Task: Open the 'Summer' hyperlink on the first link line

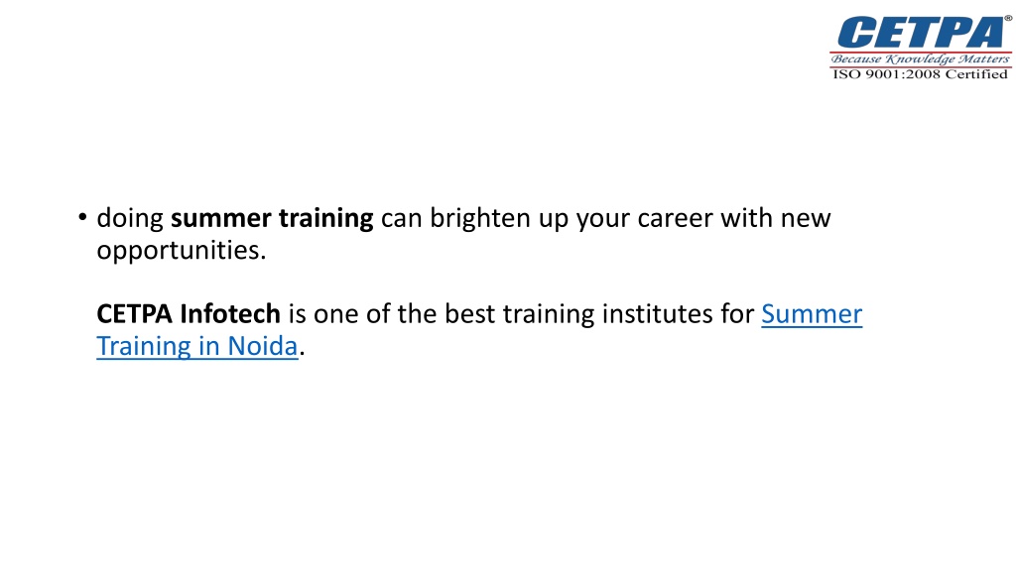Action: pos(812,314)
